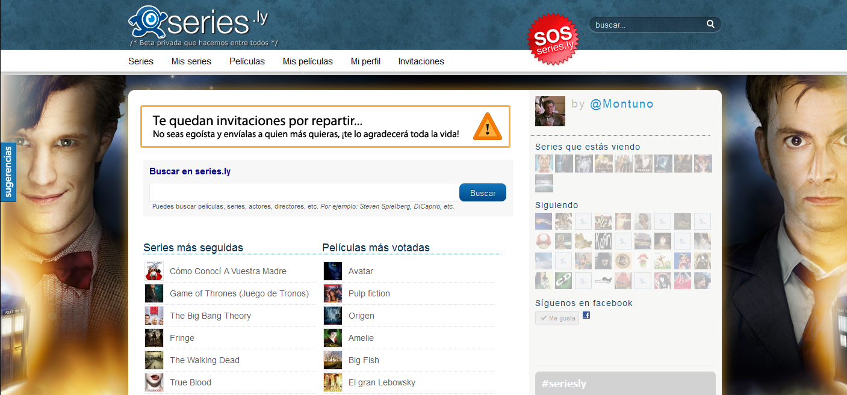This screenshot has width=847, height=395.
Task: Open El gran Lebowsky link
Action: pos(382,382)
